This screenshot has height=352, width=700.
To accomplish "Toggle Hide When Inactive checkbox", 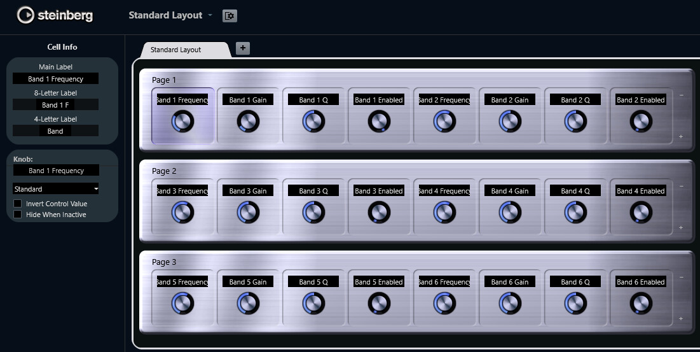I will pyautogui.click(x=17, y=215).
